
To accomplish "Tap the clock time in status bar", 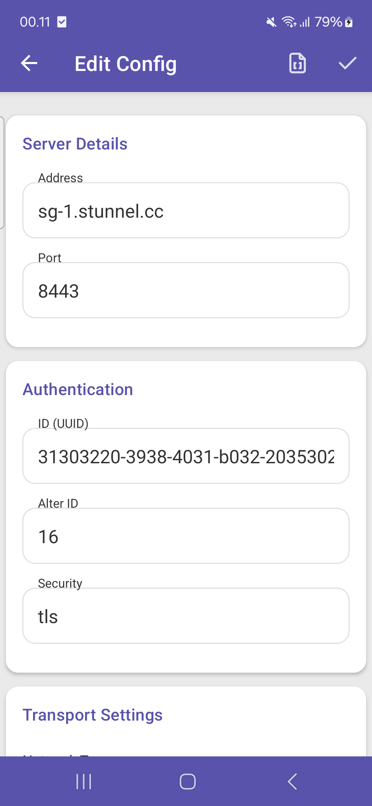I will coord(35,22).
